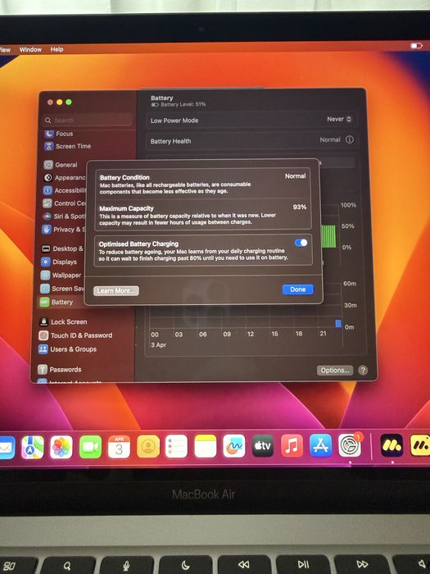Open the Options button
Screen dimensions: 430x574
click(334, 370)
